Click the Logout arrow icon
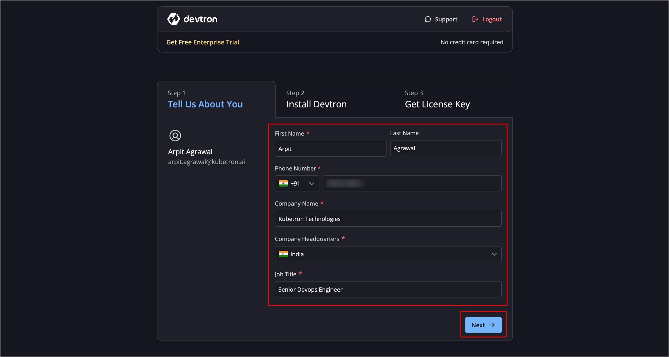Viewport: 669px width, 357px height. pos(475,19)
